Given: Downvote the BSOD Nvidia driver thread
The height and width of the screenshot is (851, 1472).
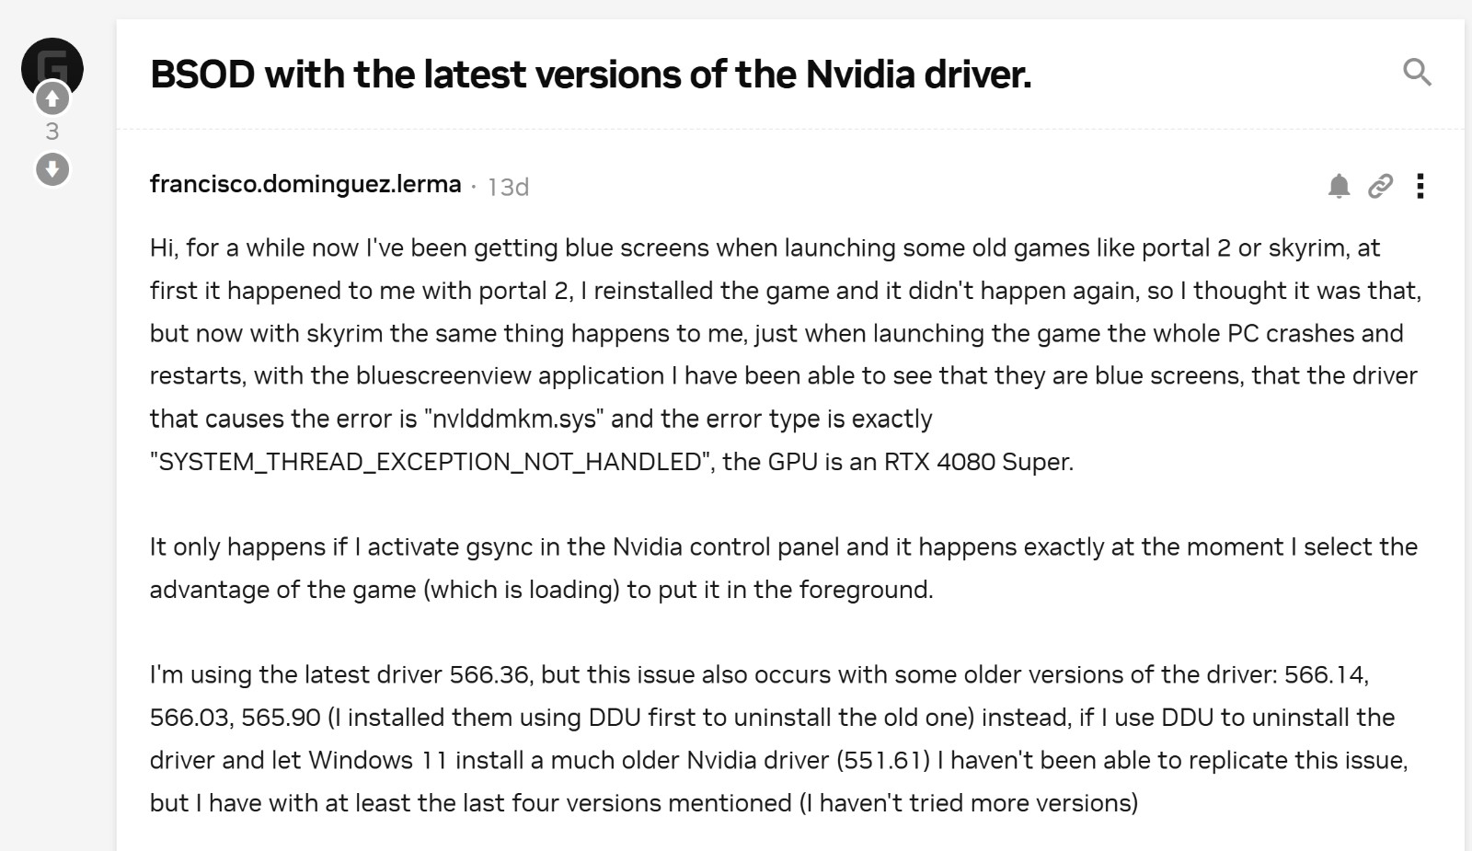Looking at the screenshot, I should [52, 169].
